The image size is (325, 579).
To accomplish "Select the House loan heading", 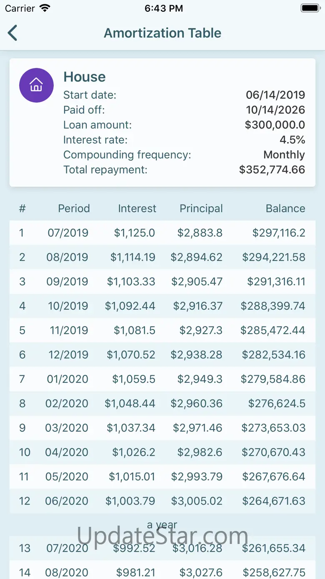I will (85, 77).
